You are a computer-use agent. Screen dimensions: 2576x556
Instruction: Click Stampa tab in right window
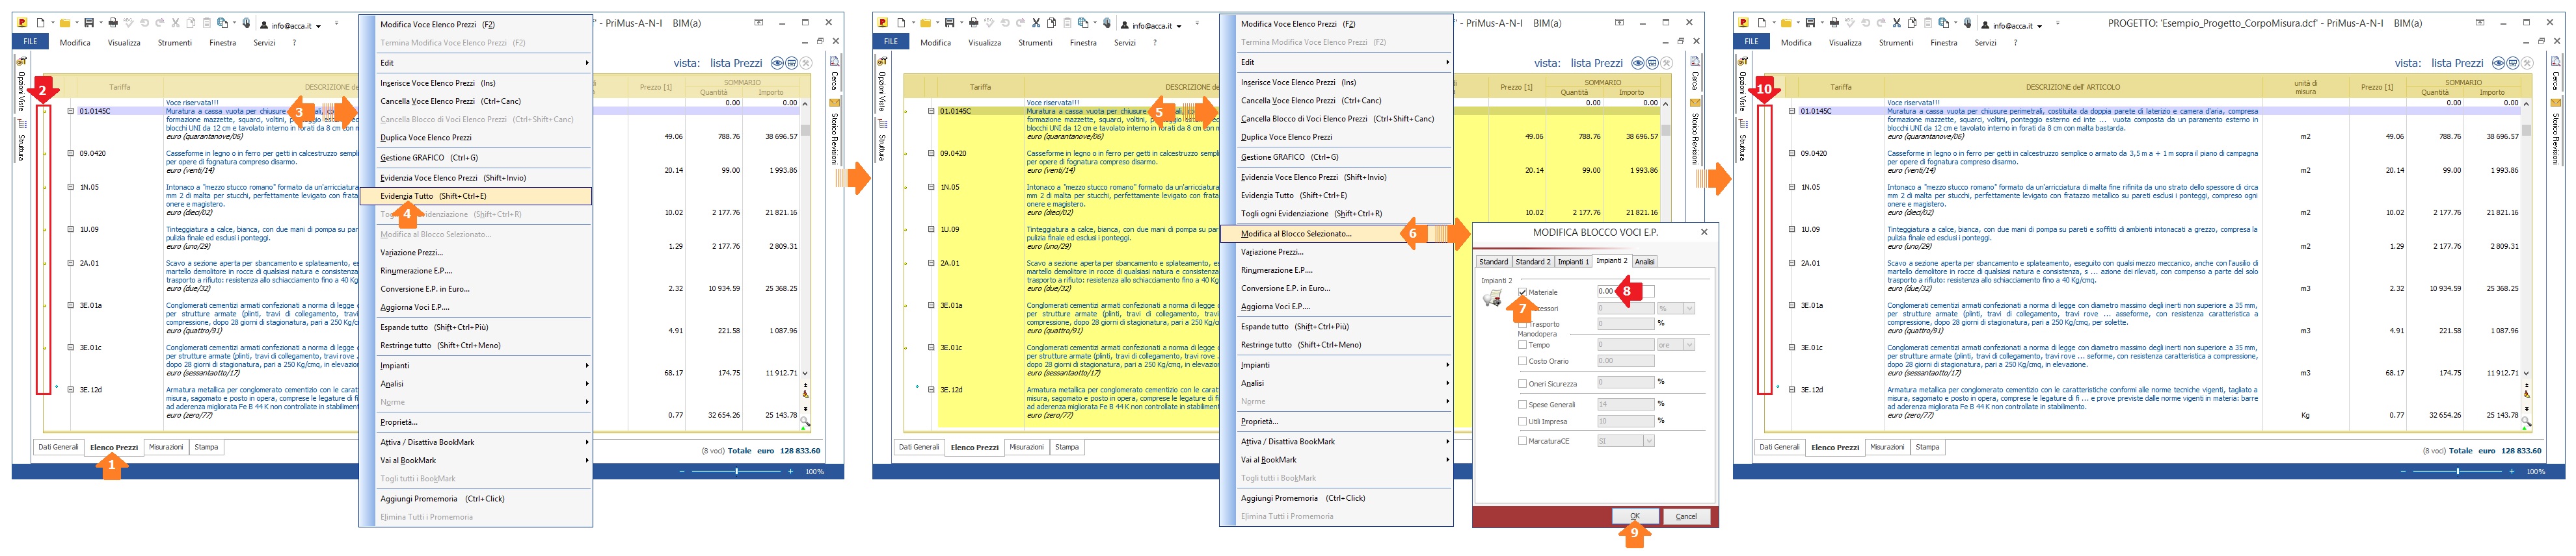point(1928,447)
